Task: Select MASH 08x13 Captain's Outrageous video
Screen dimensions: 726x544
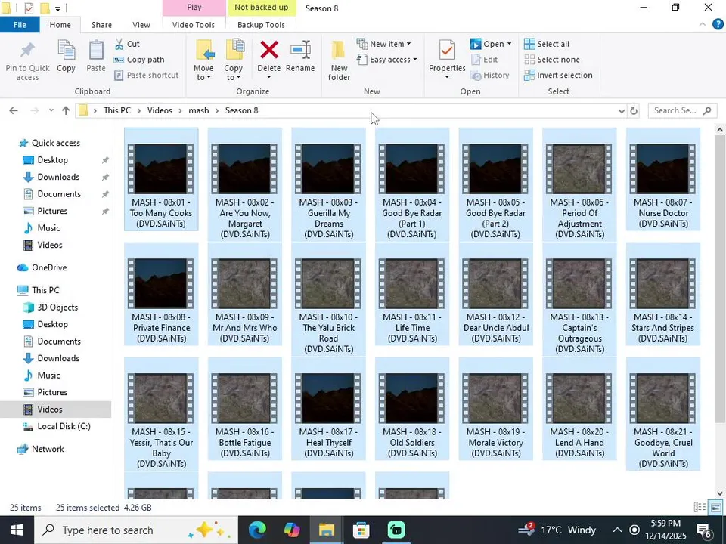Action: tap(579, 300)
